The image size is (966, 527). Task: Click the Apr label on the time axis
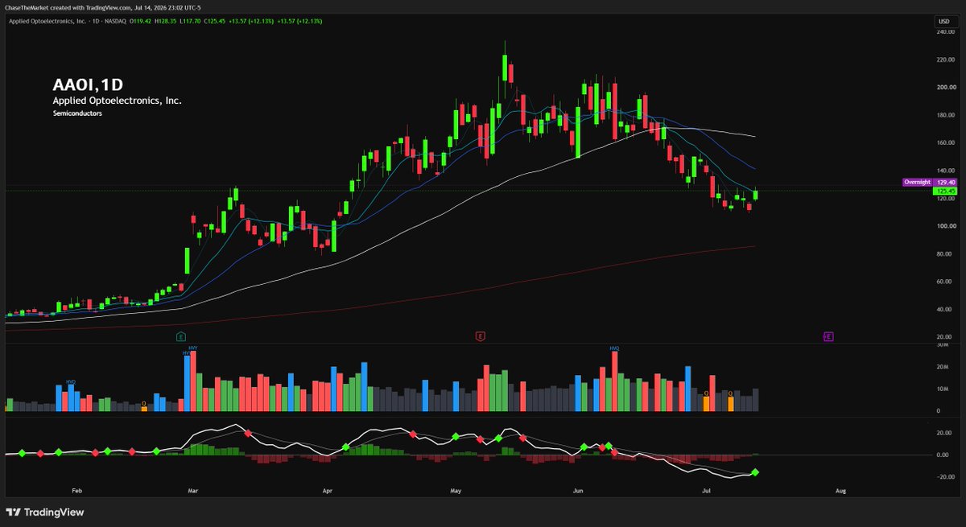tap(327, 489)
